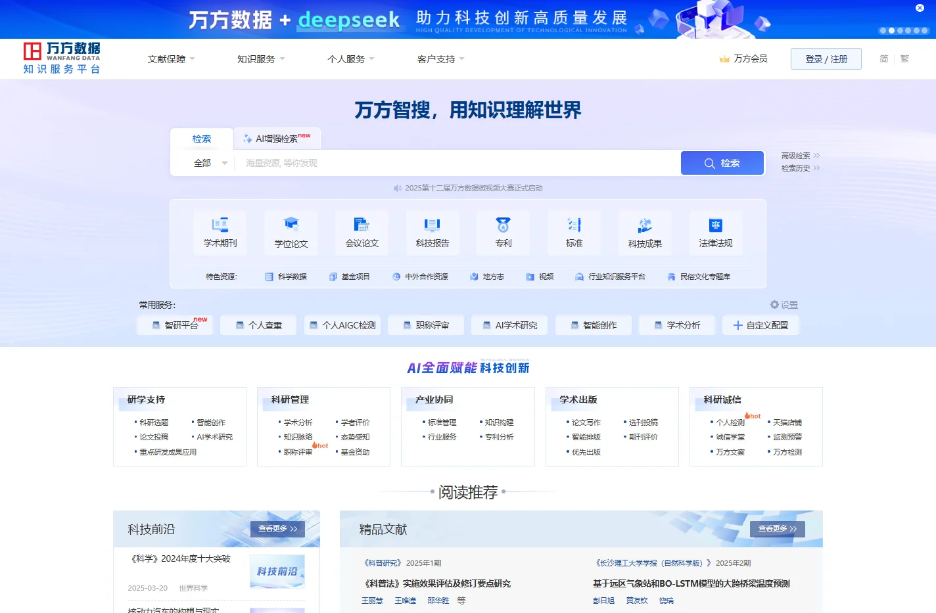Open 《科普法》实施效果评估 article
936x613 pixels.
click(x=437, y=583)
